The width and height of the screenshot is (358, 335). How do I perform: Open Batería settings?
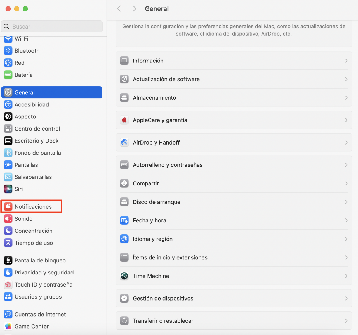(24, 75)
